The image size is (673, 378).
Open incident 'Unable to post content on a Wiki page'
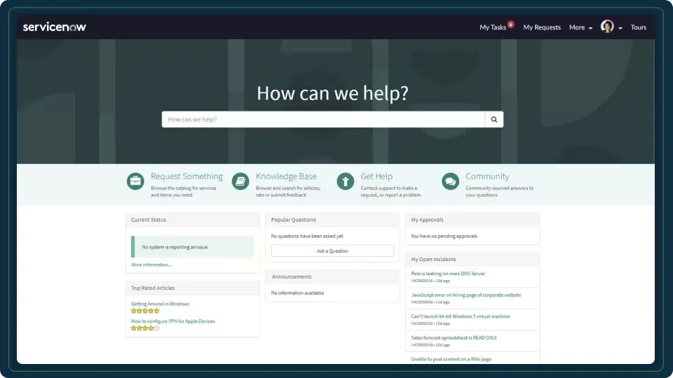(x=451, y=359)
